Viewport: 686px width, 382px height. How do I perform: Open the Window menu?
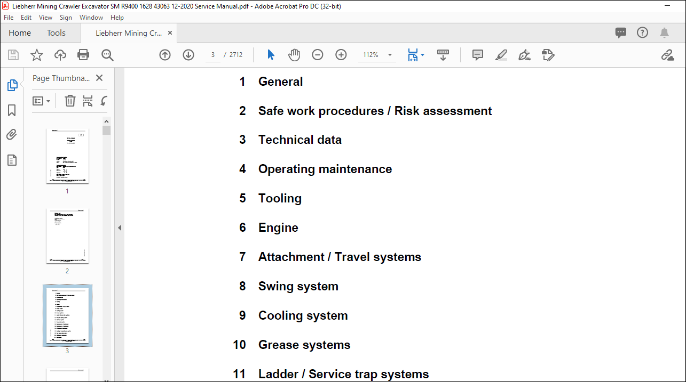[x=91, y=18]
